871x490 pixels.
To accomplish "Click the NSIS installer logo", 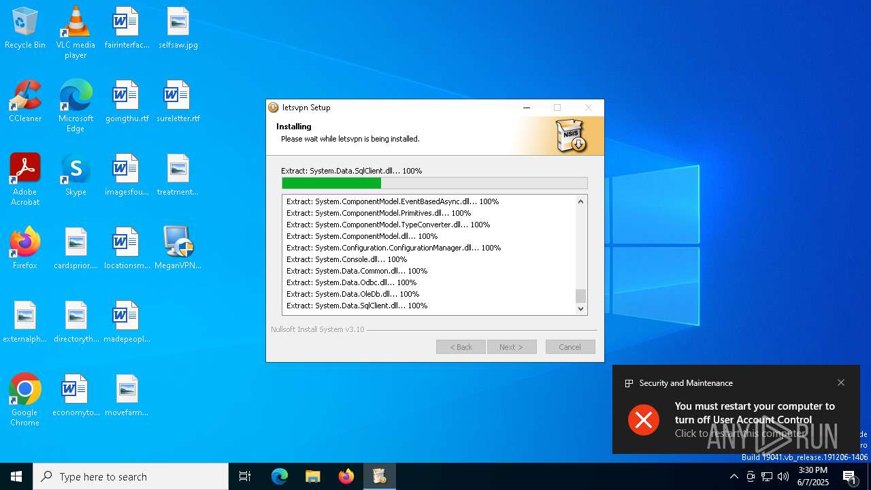I will (x=570, y=135).
